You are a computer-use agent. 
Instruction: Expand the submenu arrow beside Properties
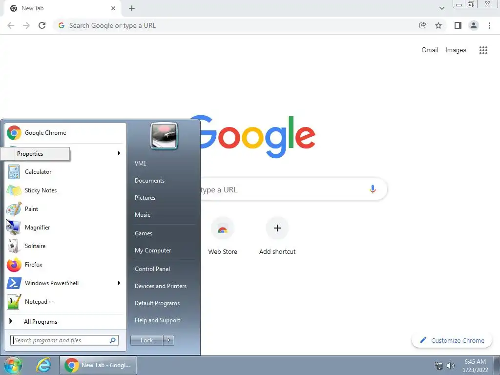click(119, 153)
